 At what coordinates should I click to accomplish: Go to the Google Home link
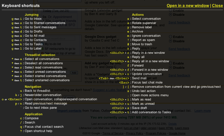pos(177,133)
